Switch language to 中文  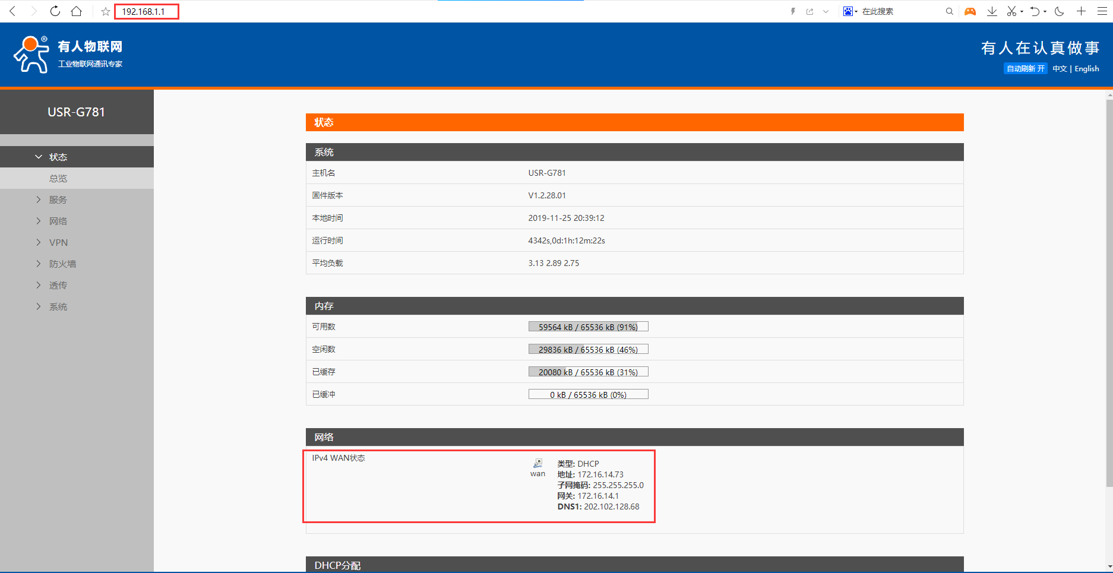click(1060, 69)
